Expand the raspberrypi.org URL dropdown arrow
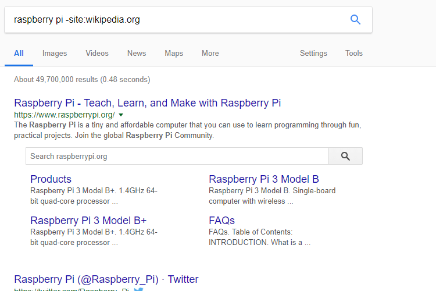The height and width of the screenshot is (291, 436). point(121,115)
